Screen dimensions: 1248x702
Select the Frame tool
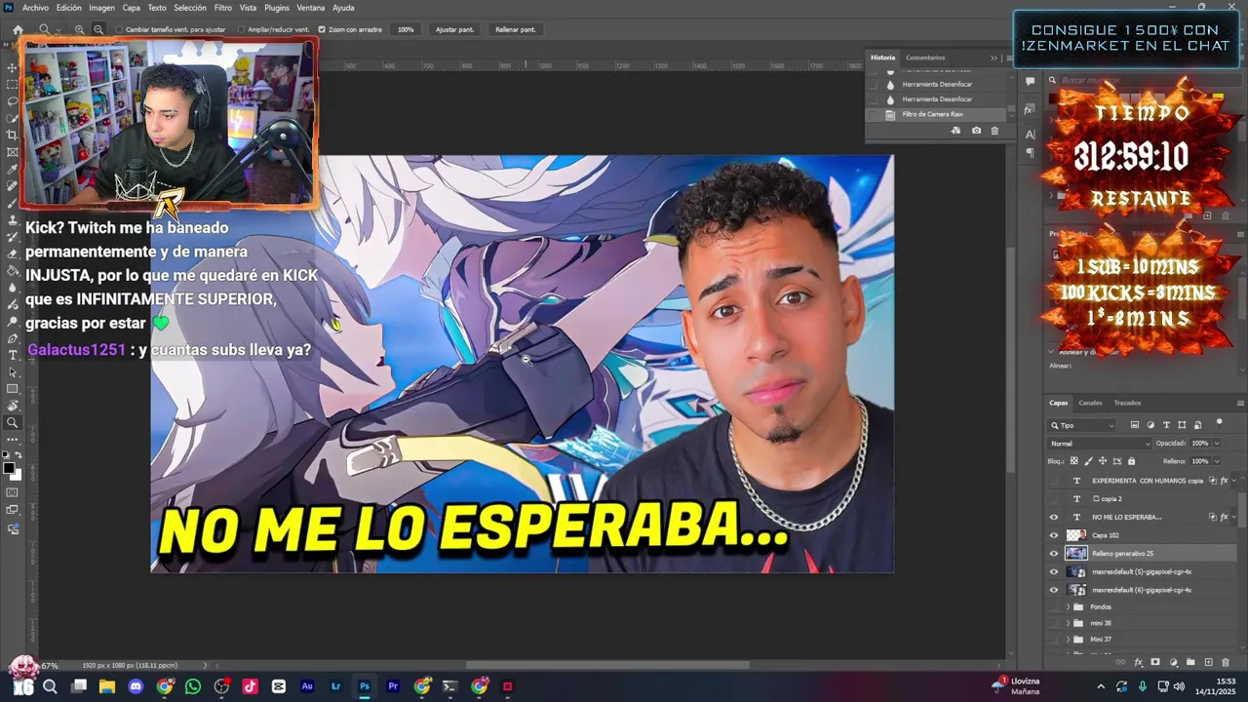[x=13, y=152]
